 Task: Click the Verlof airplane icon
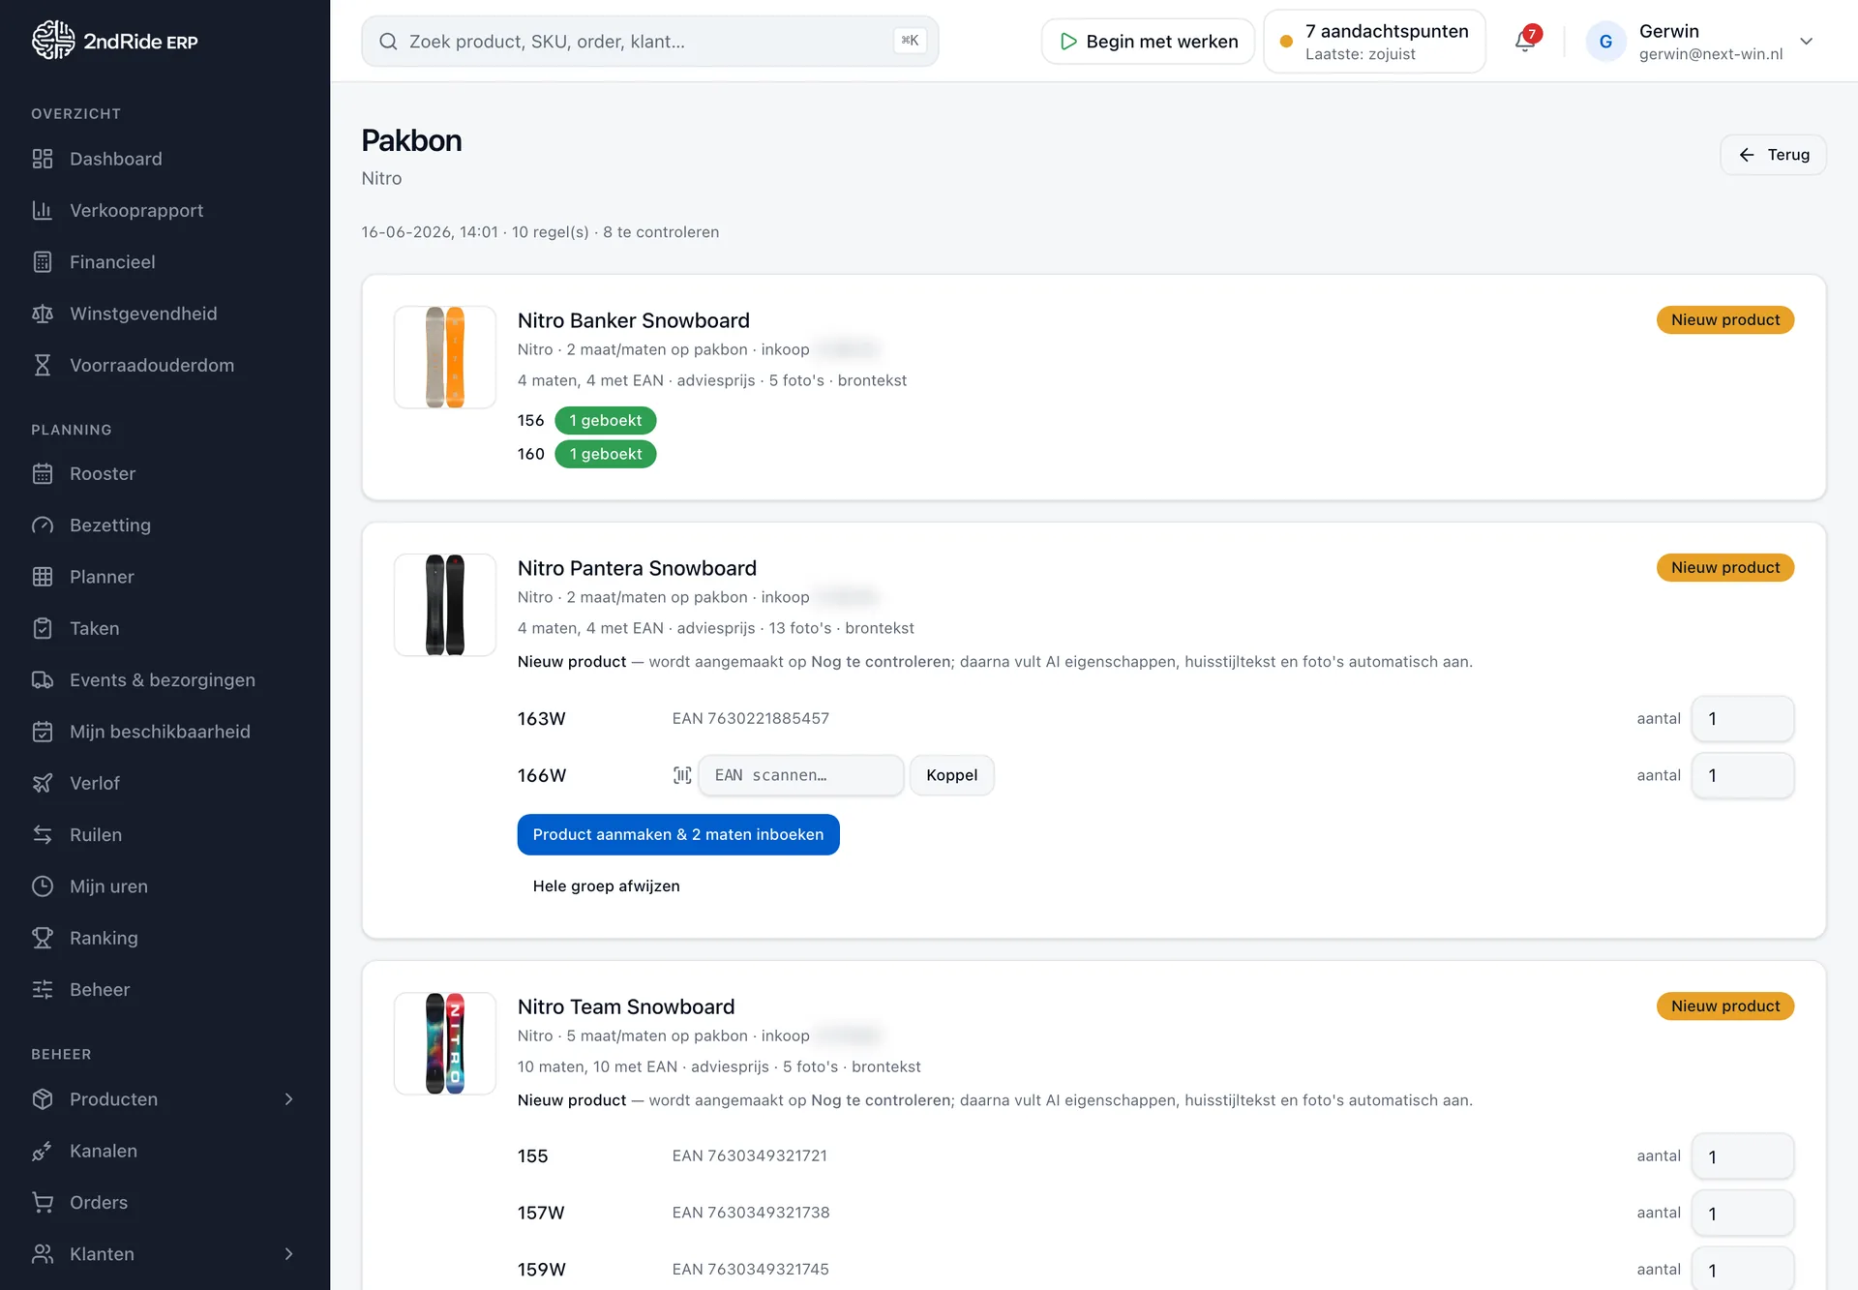coord(43,783)
